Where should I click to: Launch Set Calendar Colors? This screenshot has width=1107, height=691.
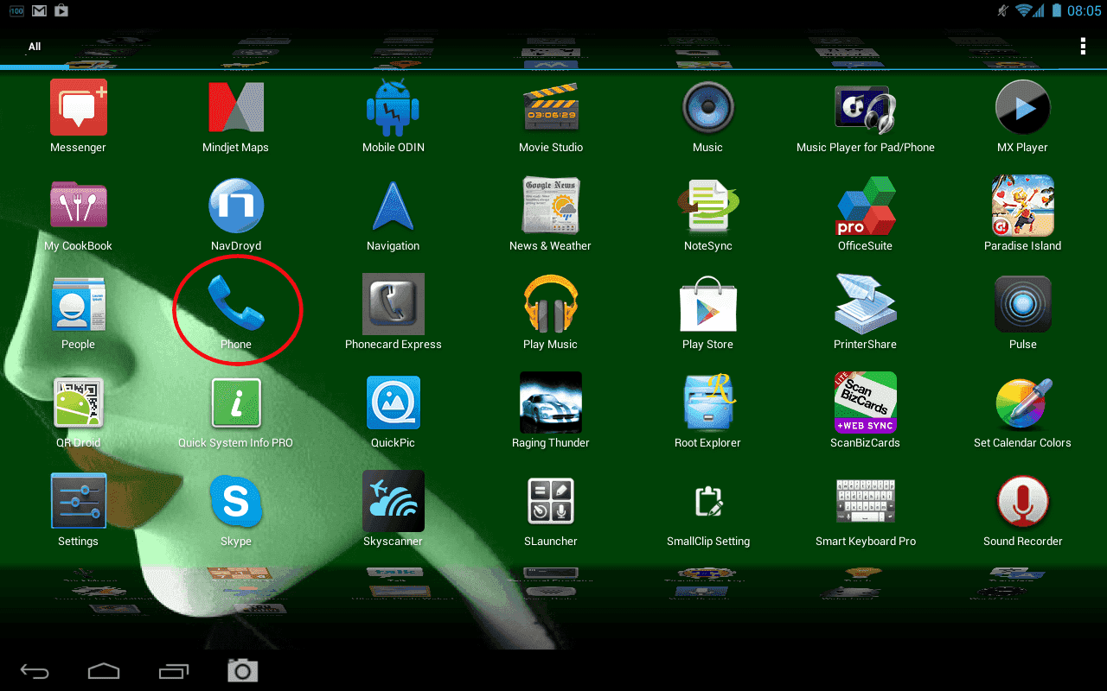pos(1022,403)
